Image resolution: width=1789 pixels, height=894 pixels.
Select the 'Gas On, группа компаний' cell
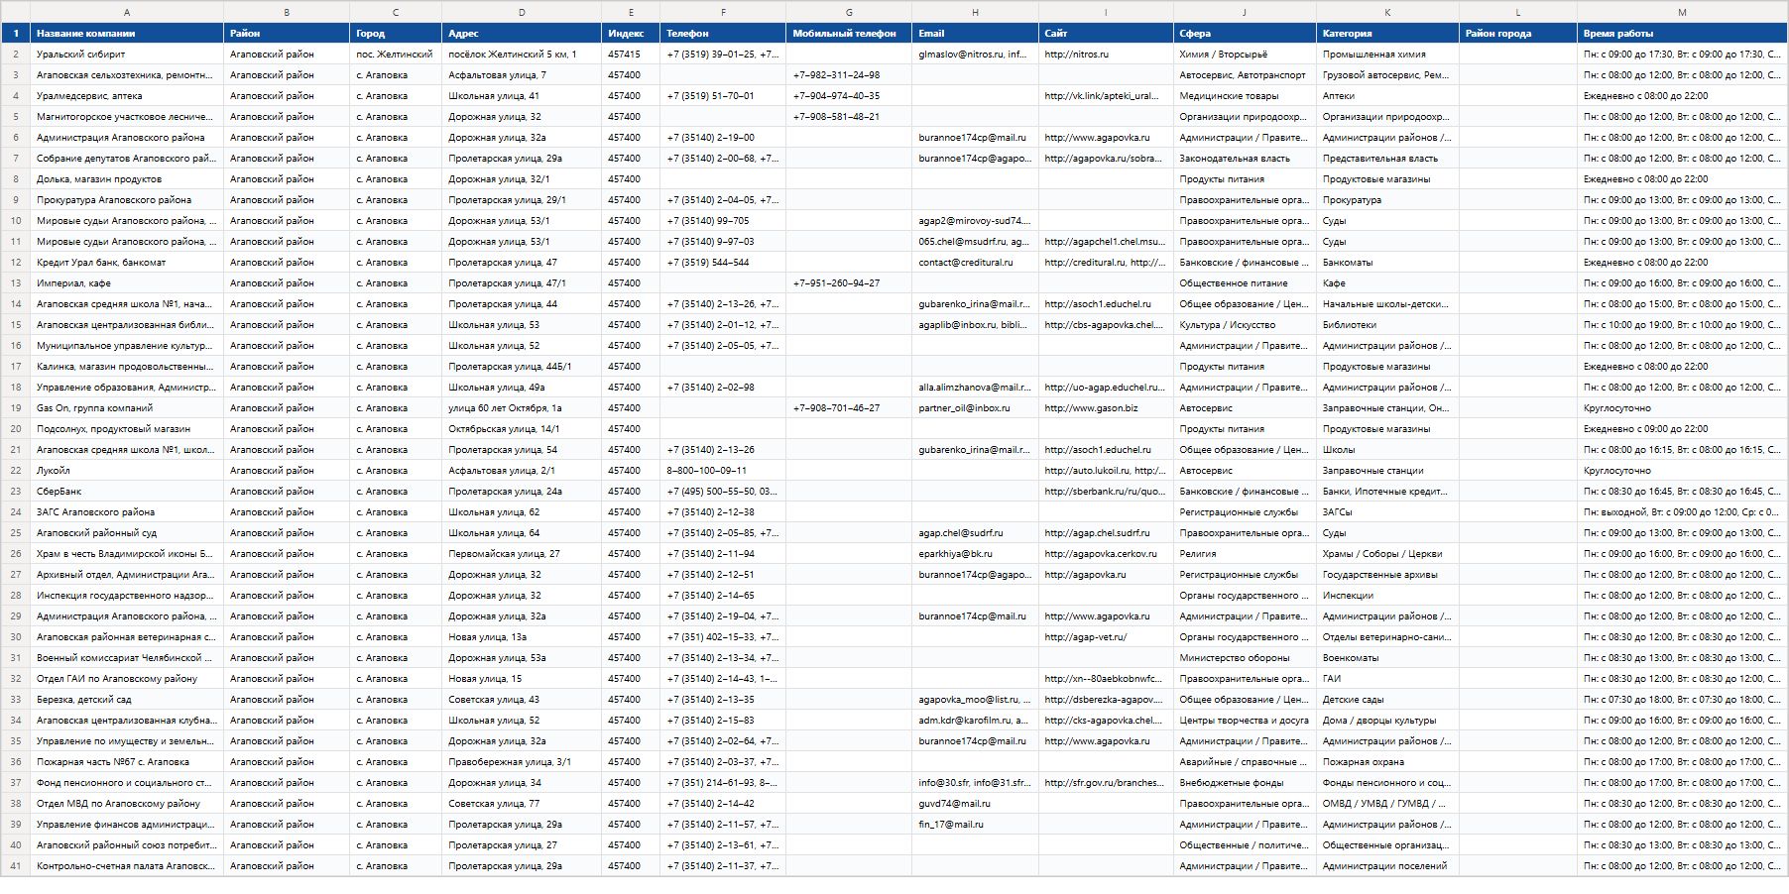point(127,408)
